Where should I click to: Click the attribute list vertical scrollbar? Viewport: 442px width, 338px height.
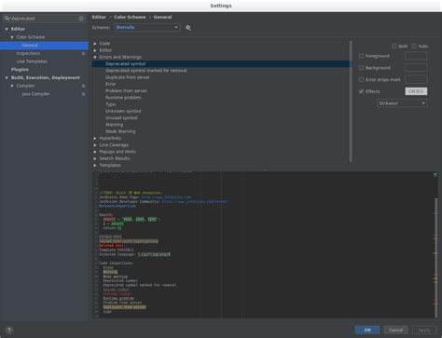click(351, 101)
